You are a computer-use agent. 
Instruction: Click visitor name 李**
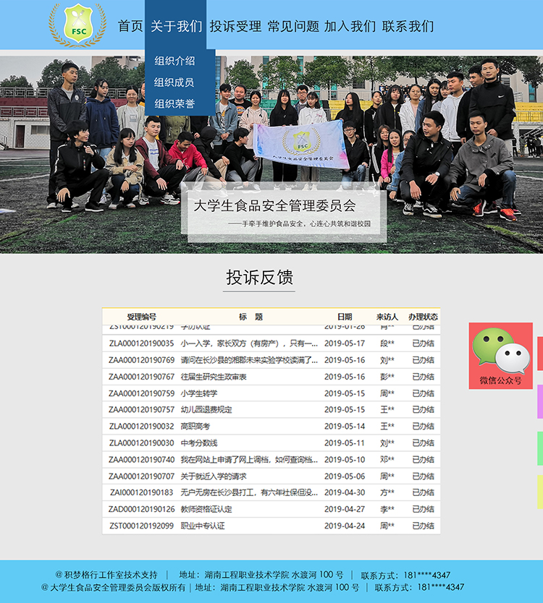pyautogui.click(x=387, y=509)
